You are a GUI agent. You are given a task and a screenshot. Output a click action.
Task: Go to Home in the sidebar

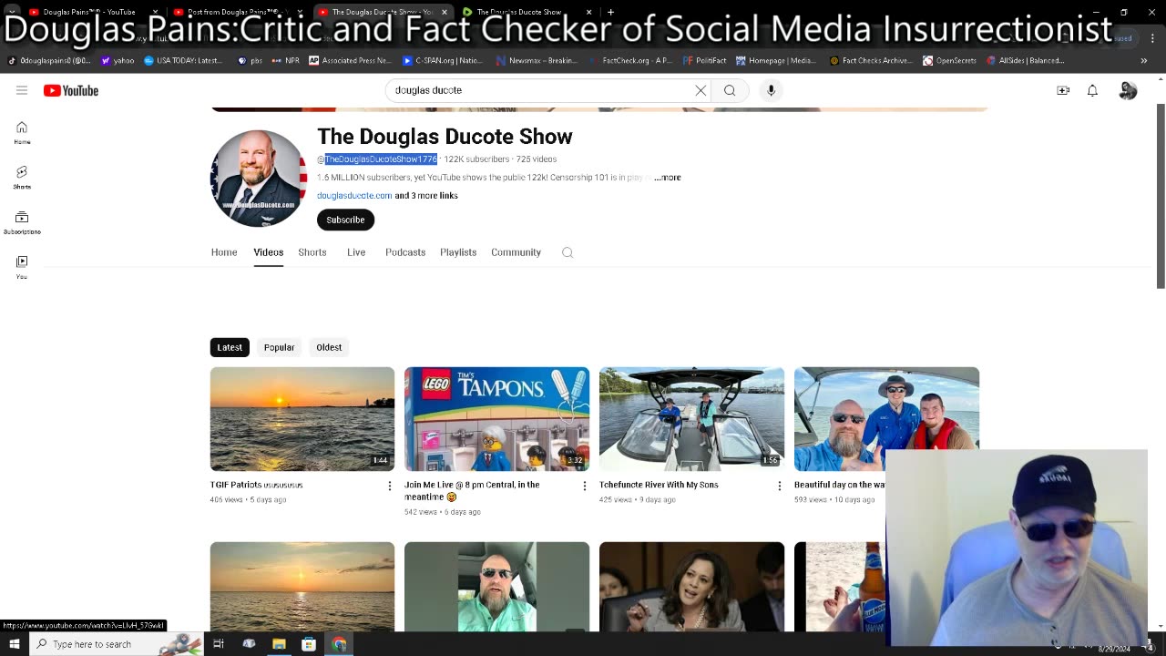pyautogui.click(x=22, y=133)
